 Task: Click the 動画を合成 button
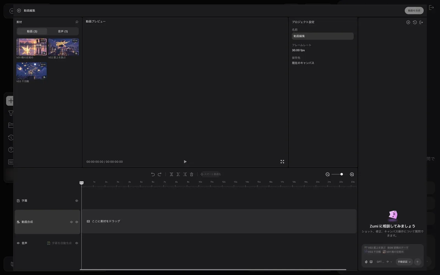click(x=414, y=10)
